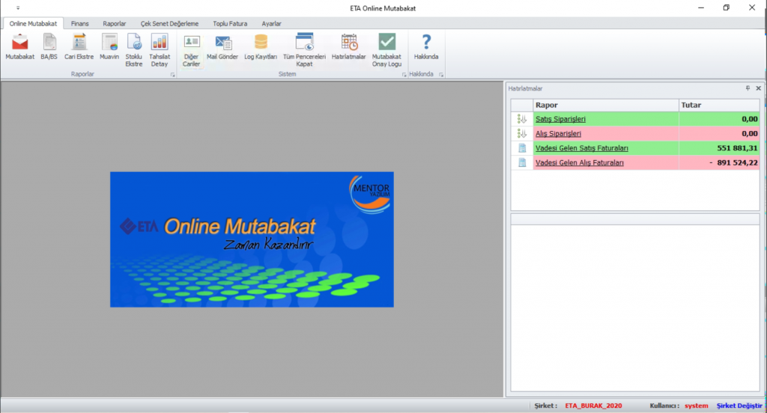This screenshot has height=413, width=767.
Task: Open Diğer Cariler
Action: [191, 50]
